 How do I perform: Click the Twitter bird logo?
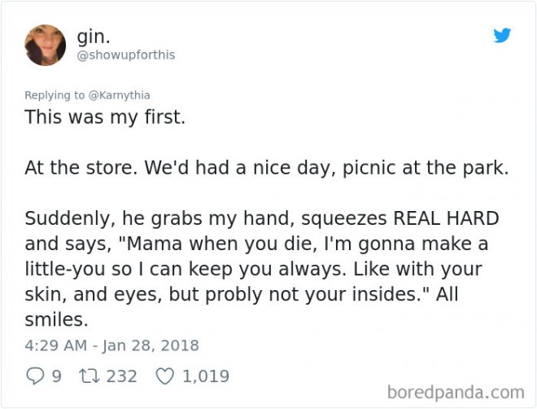point(502,36)
